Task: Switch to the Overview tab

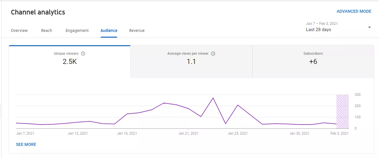Action: [x=19, y=30]
